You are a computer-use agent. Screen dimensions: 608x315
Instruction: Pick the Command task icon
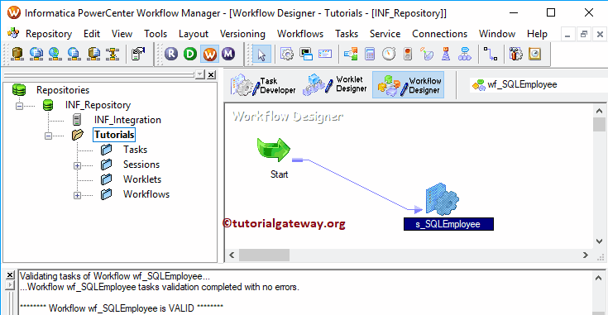[x=306, y=54]
